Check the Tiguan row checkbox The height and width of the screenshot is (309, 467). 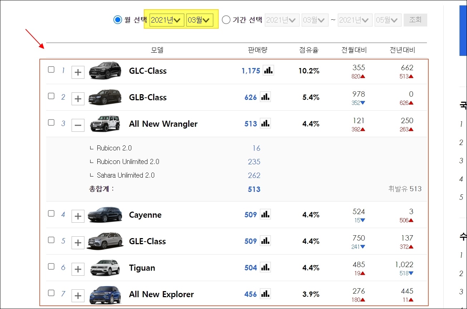pos(51,266)
